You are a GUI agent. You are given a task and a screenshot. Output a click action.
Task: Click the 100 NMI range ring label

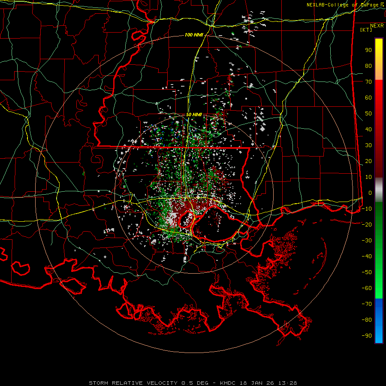click(x=194, y=35)
